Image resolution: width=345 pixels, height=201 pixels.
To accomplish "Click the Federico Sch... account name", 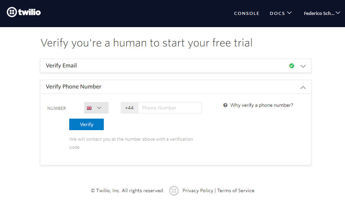I will pyautogui.click(x=319, y=14).
